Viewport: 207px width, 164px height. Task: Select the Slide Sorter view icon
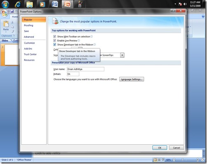(x=159, y=160)
